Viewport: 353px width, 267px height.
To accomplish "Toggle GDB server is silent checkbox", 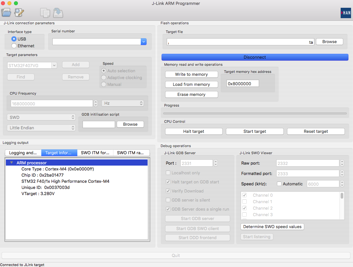I will point(168,200).
